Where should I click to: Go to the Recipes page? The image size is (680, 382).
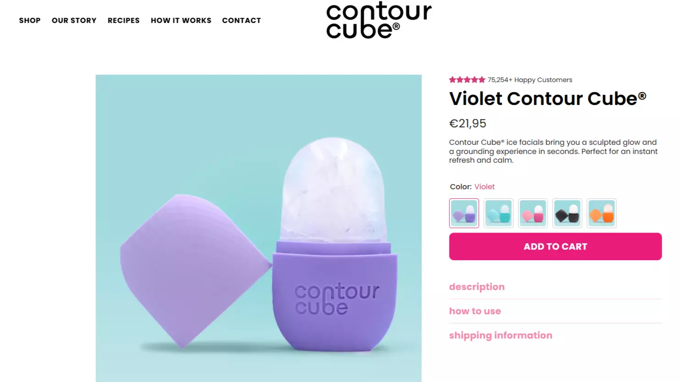[x=124, y=21]
